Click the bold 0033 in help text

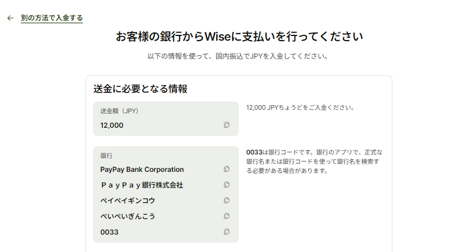tap(253, 152)
